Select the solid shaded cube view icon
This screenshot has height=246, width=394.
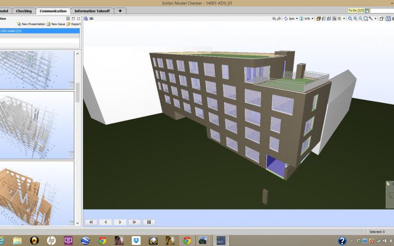coord(318,19)
